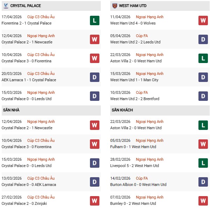Image resolution: width=210 pixels, height=208 pixels.
Task: Click the West Ham Utd club crest icon
Action: [115, 6]
